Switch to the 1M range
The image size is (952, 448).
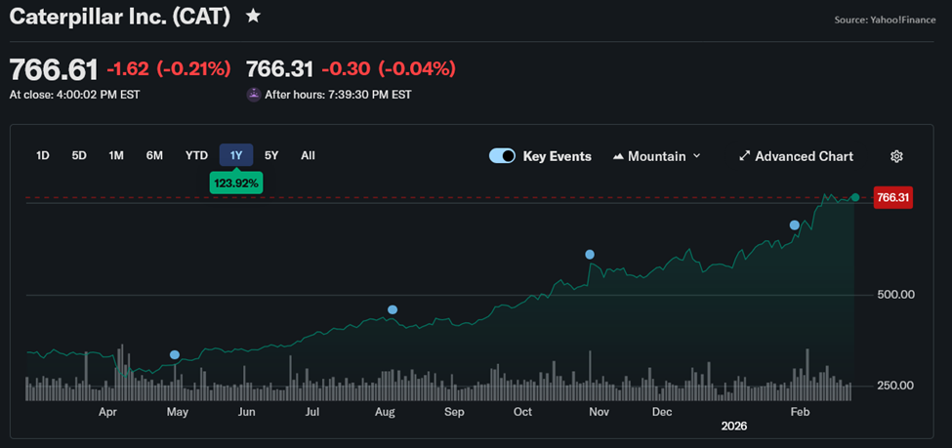116,155
